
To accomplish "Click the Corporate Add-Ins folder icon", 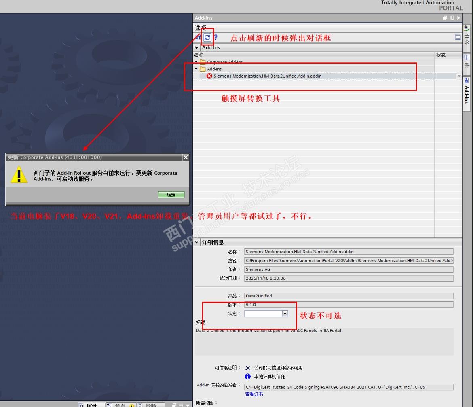I will [203, 62].
